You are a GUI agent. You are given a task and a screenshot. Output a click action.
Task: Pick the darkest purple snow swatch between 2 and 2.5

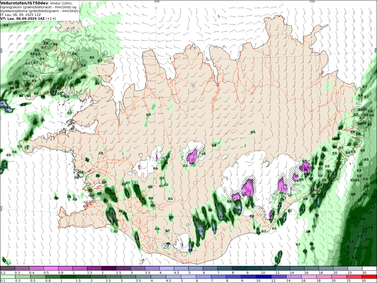pos(109,269)
